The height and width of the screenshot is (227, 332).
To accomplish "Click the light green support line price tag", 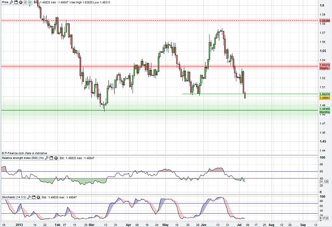I will pos(325,94).
